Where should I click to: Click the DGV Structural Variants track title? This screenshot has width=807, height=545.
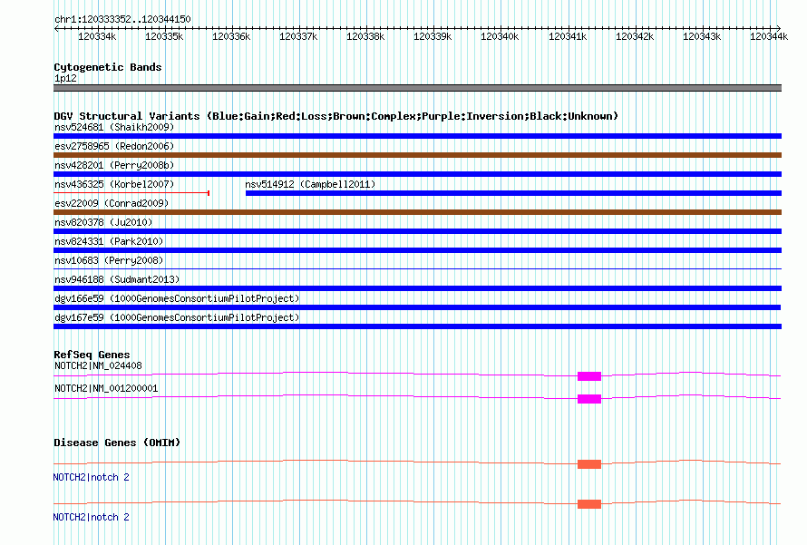coord(336,116)
